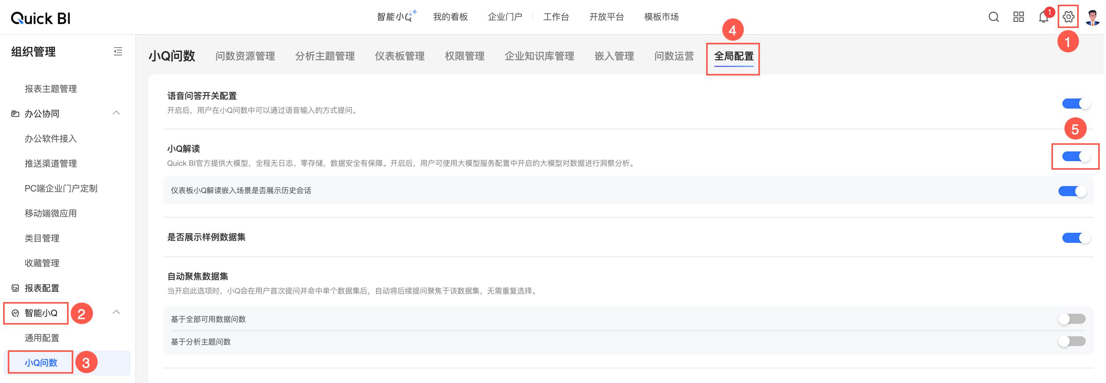Screen dimensions: 1106x383
Task: Select 智能小Q sidebar group
Action: click(x=41, y=313)
